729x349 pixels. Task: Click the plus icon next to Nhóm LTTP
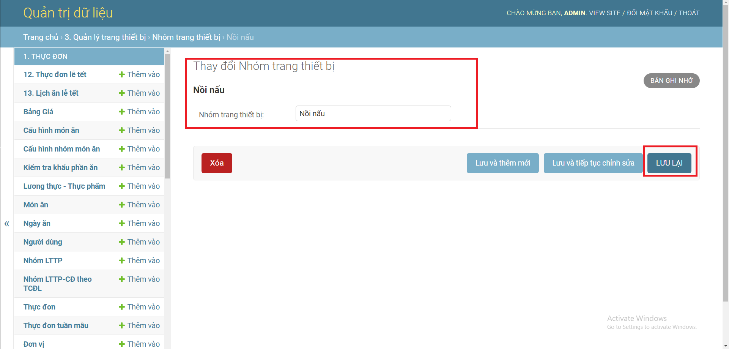pyautogui.click(x=121, y=261)
